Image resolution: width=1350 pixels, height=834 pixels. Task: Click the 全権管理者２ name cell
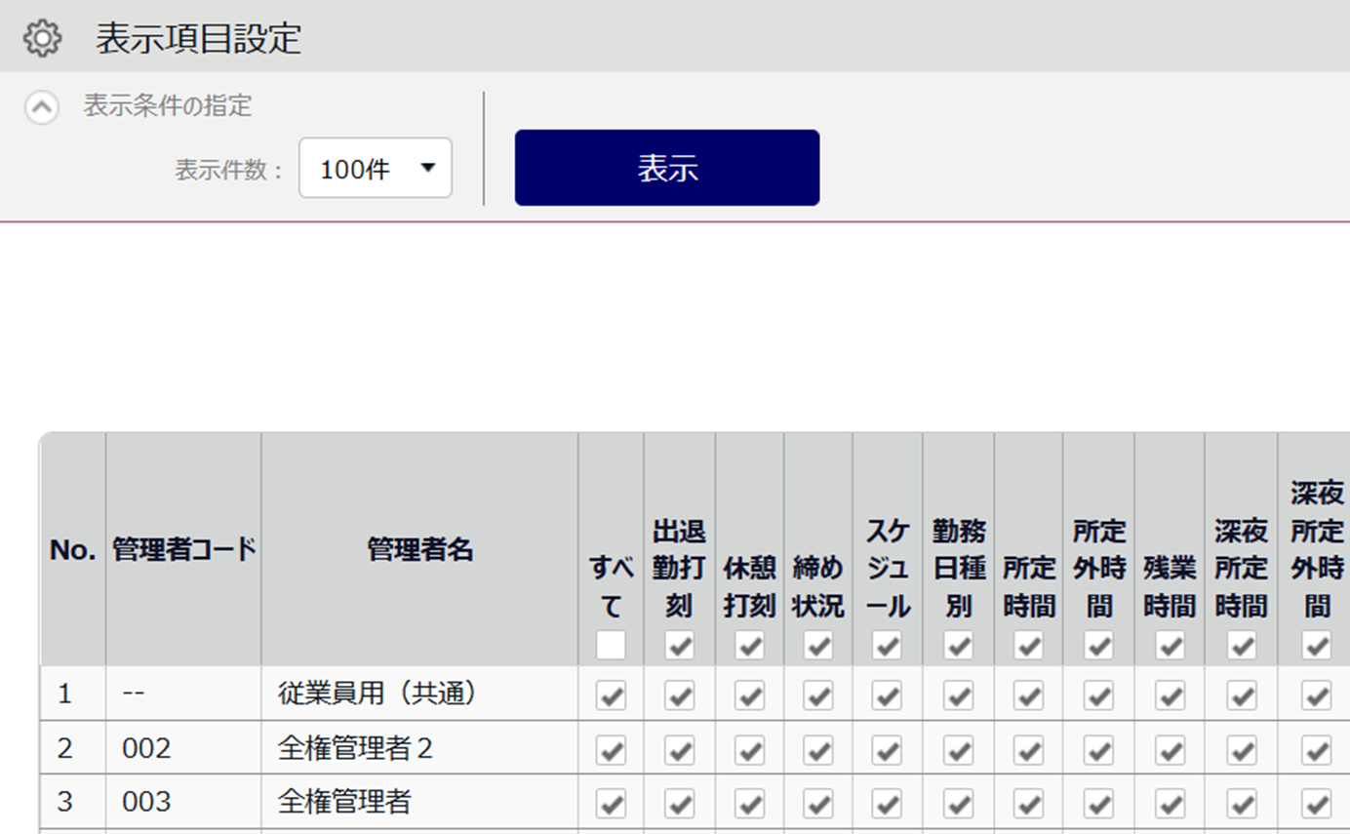click(x=419, y=748)
